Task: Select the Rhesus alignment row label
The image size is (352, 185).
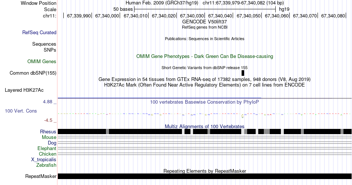Action: point(48,132)
